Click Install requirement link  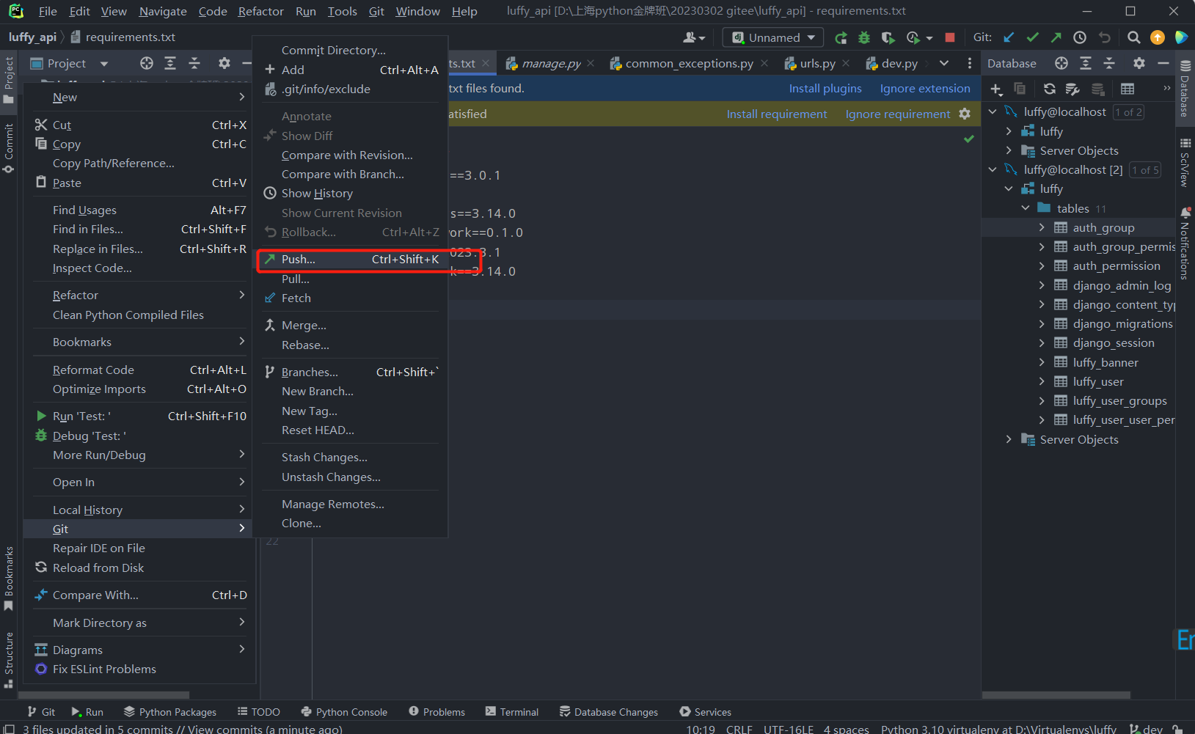(x=776, y=114)
